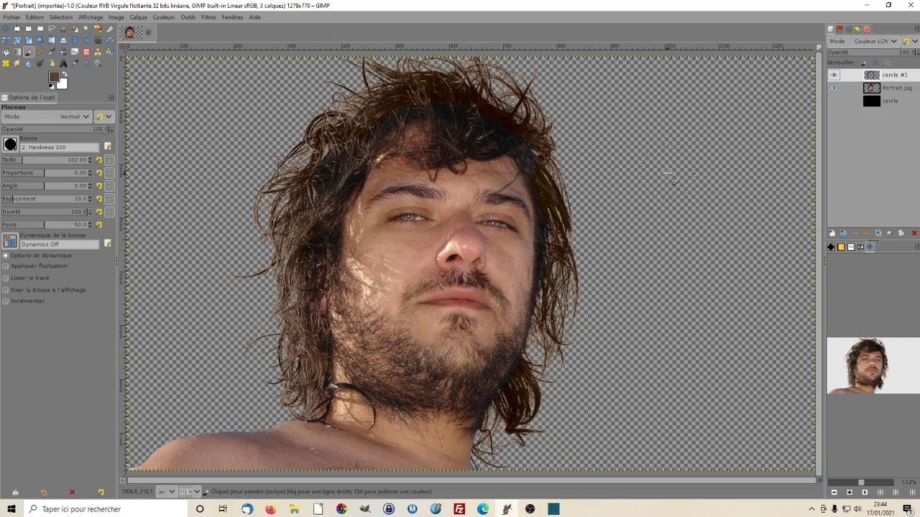Image resolution: width=920 pixels, height=517 pixels.
Task: Save tool preset icon
Action: click(x=15, y=493)
